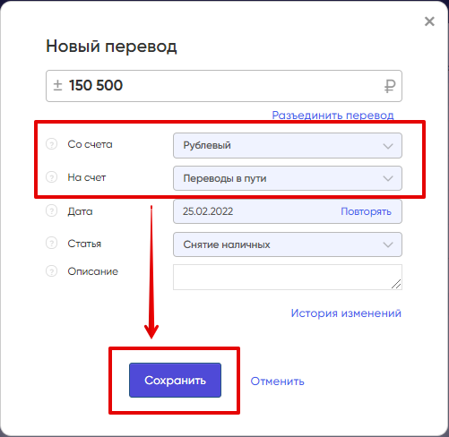Open the Статья dropdown Снятие наличных
Image resolution: width=449 pixels, height=437 pixels.
tap(288, 244)
